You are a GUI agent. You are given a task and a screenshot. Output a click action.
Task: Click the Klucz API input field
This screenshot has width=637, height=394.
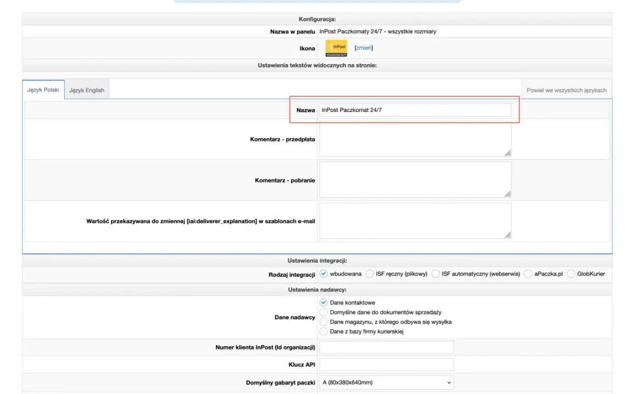point(387,364)
